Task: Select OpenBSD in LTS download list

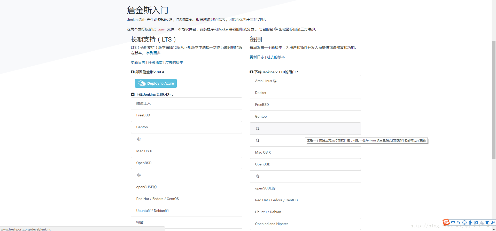Action: click(186, 163)
